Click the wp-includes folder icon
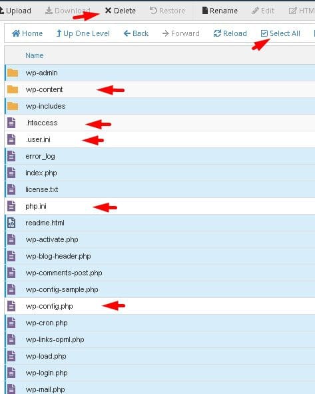The image size is (315, 394). 13,106
